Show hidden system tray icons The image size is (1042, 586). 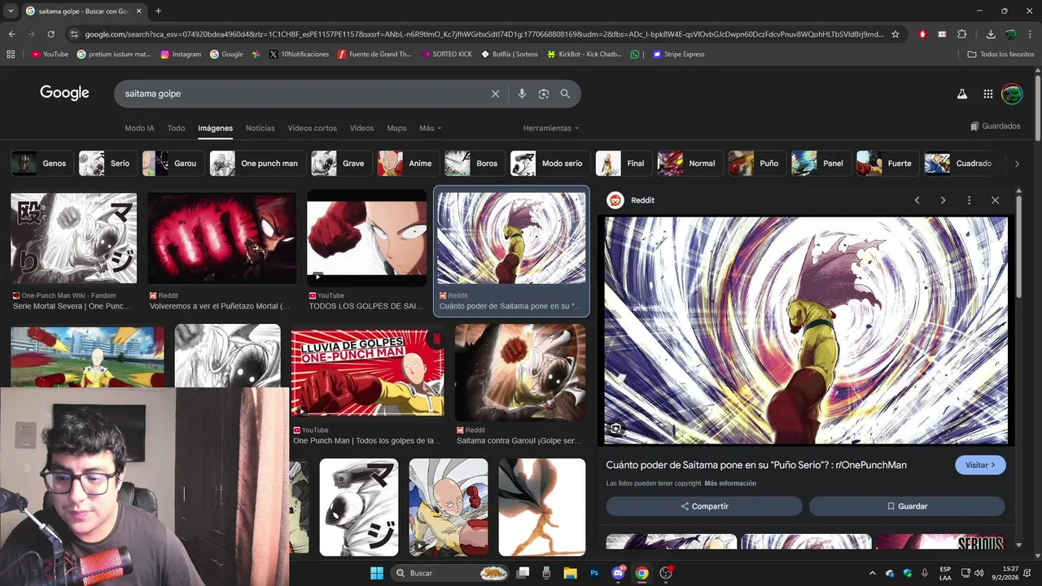tap(873, 573)
